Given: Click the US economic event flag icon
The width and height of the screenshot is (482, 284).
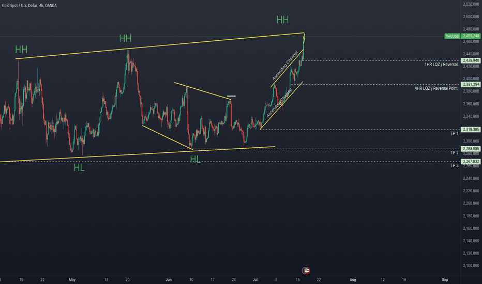Looking at the screenshot, I should pos(306,271).
